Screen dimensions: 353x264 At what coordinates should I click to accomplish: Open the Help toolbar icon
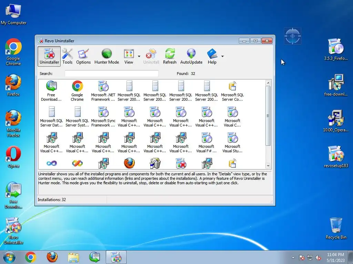tap(212, 56)
